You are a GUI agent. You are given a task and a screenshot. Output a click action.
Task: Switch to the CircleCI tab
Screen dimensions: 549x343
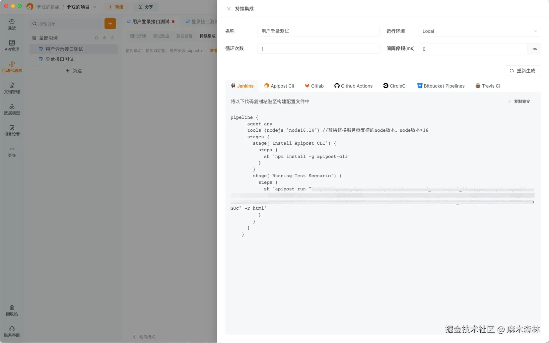395,86
